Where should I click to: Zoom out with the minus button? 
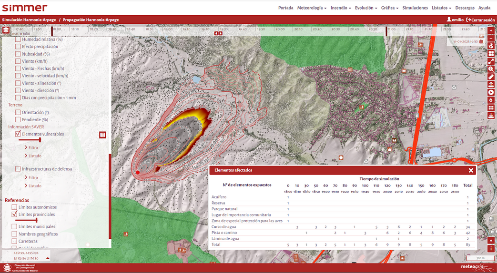[x=491, y=39]
